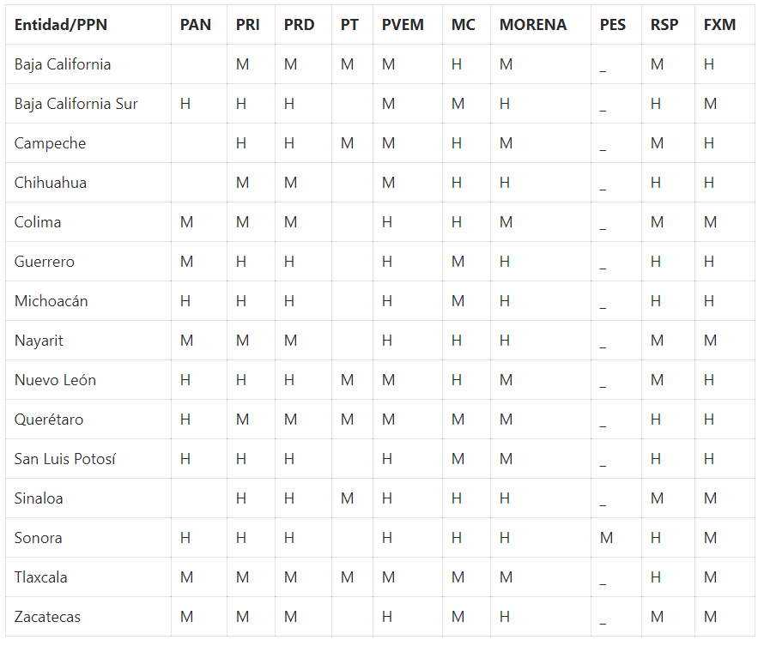Select the Baja California Sur row label
The image size is (764, 646).
pos(76,104)
